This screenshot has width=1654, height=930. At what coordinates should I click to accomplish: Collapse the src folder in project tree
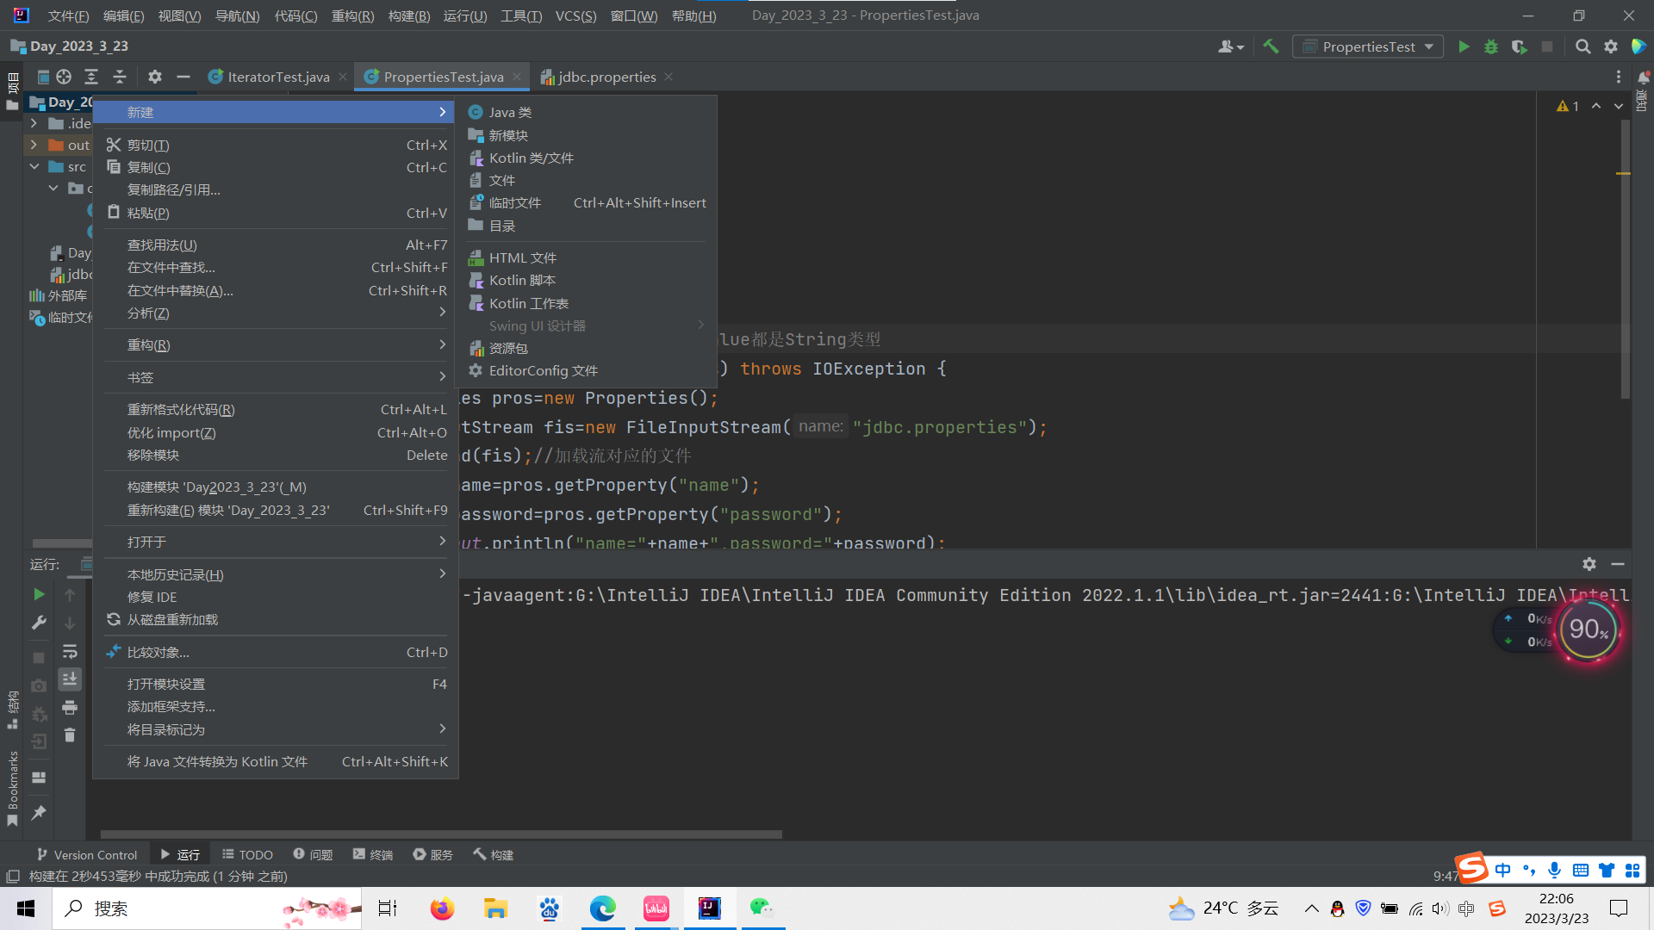(x=34, y=166)
